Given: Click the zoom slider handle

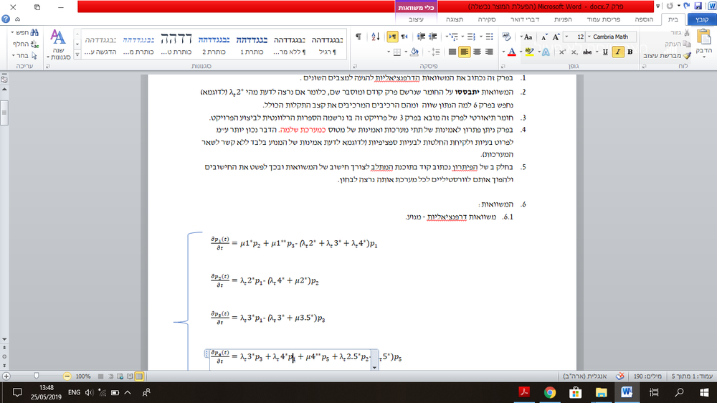Looking at the screenshot, I should tap(36, 376).
